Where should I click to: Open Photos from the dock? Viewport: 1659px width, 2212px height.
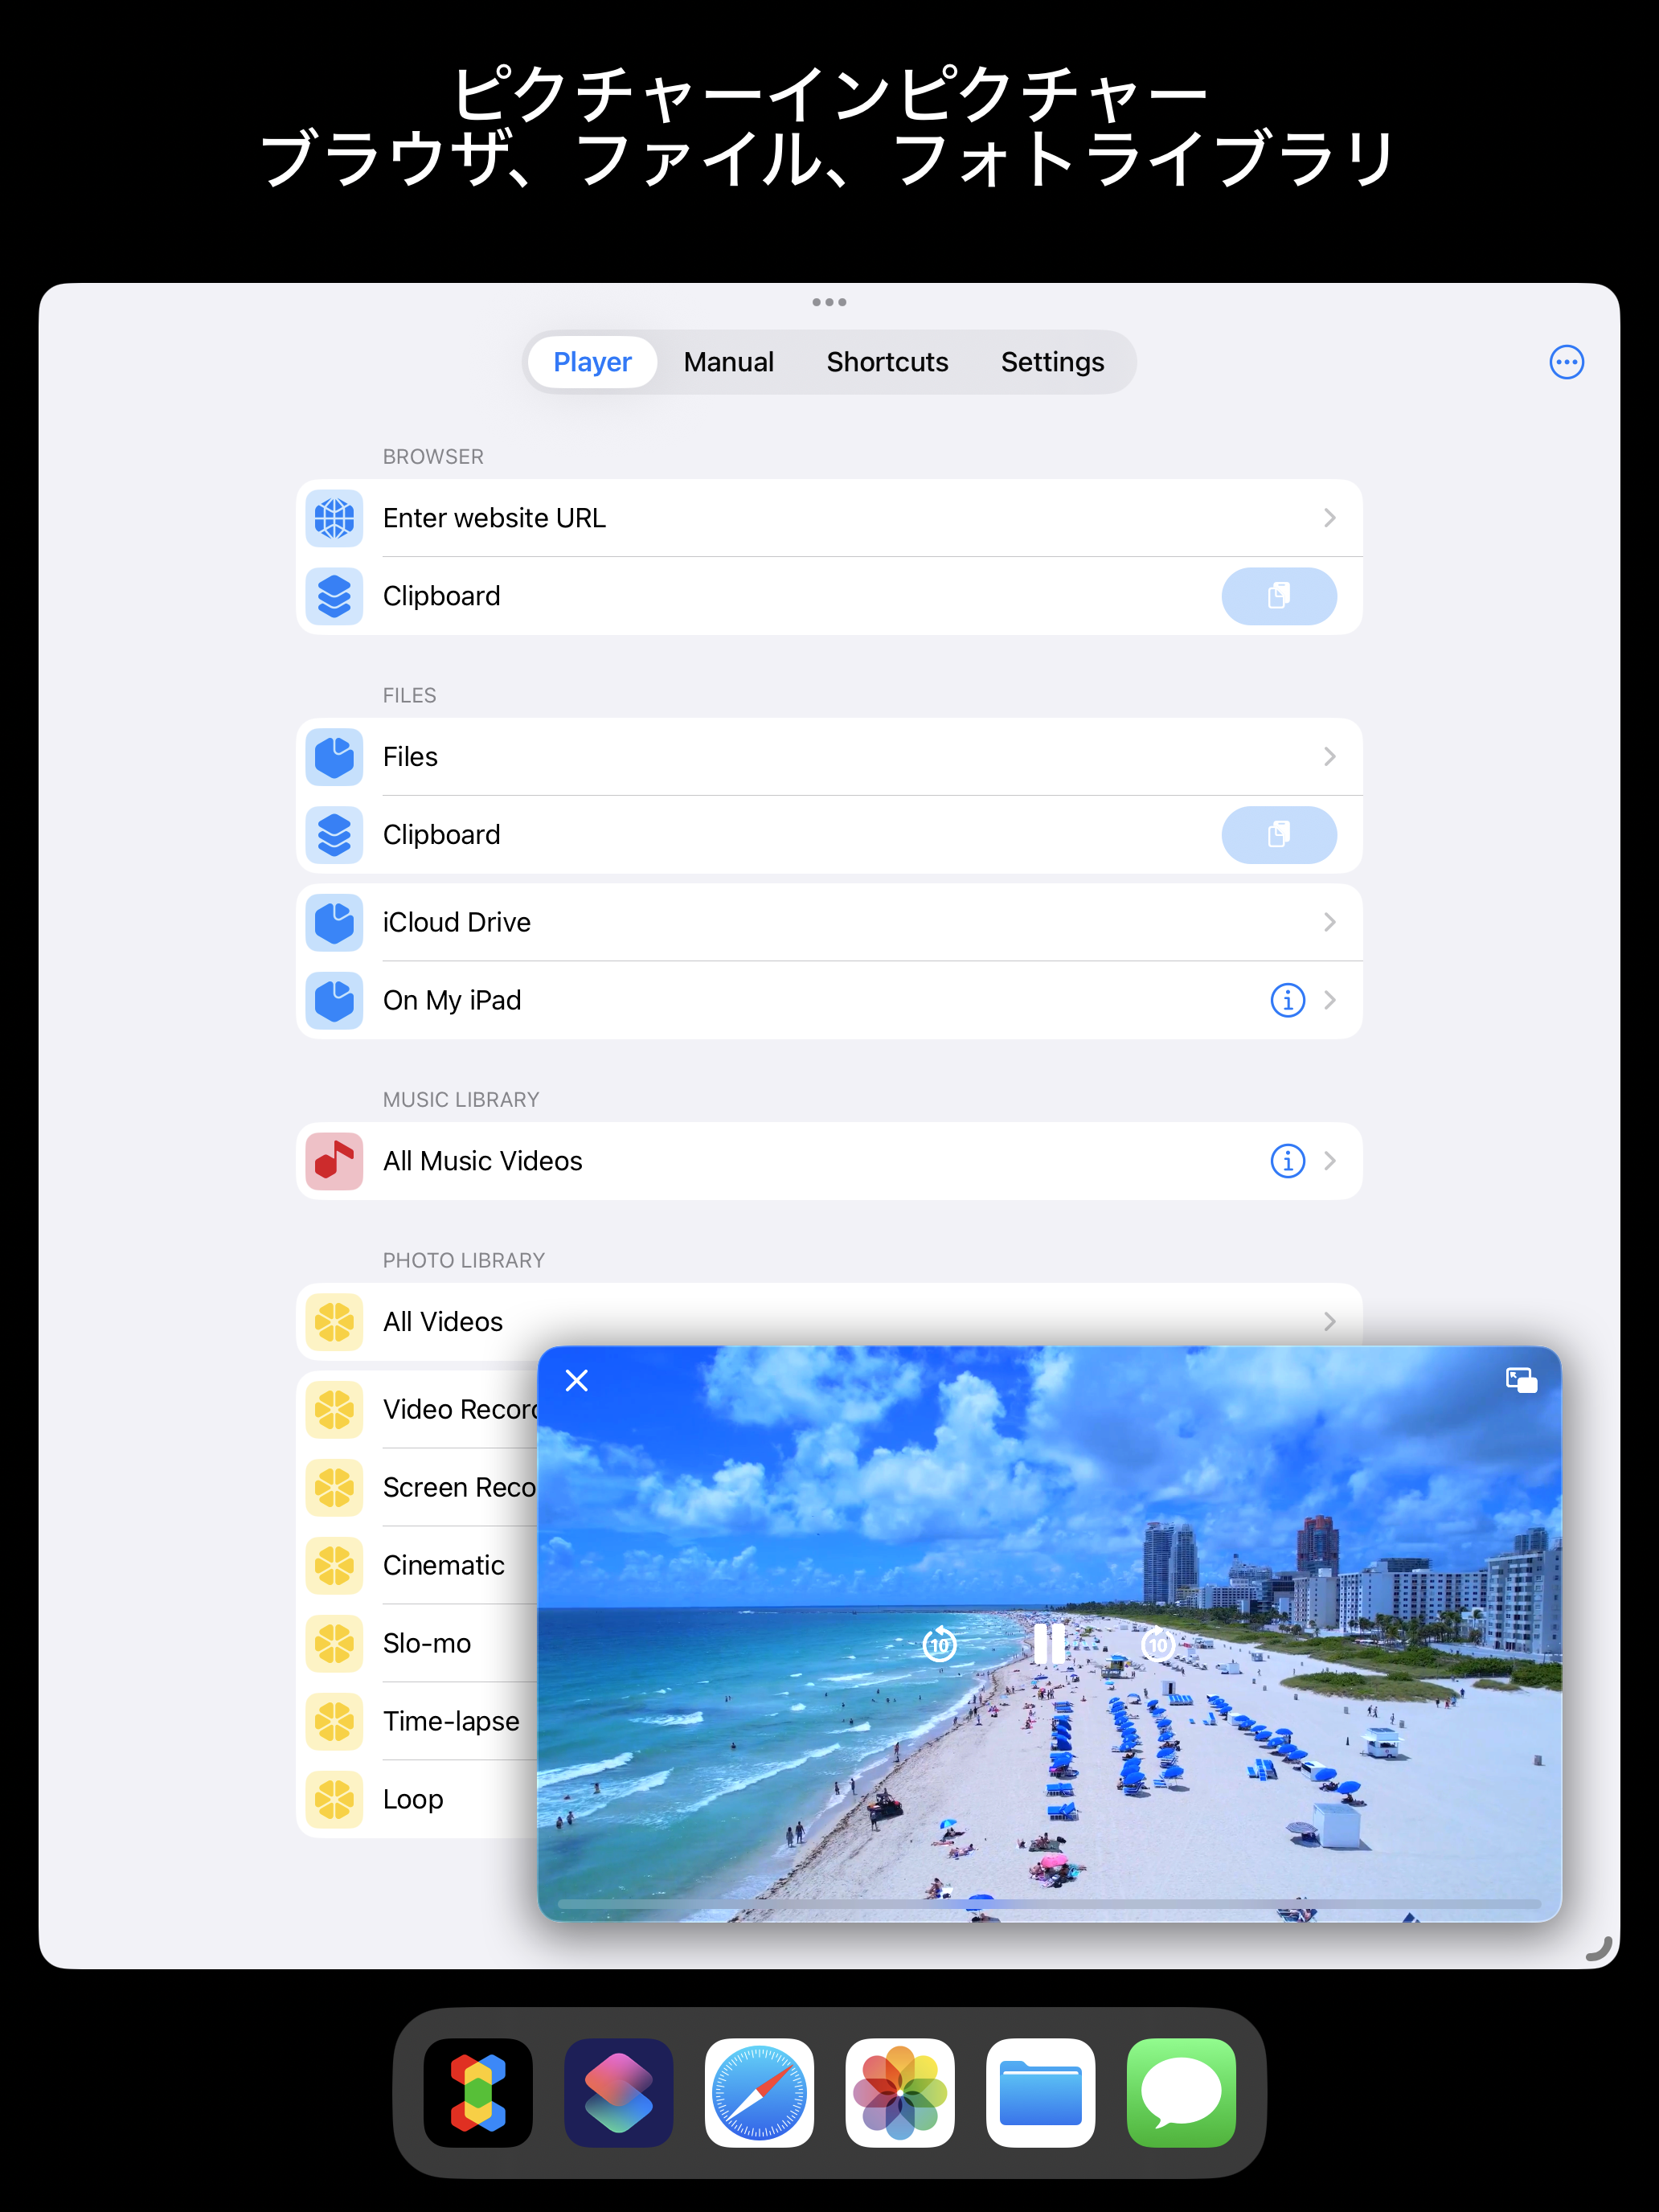pos(900,2093)
